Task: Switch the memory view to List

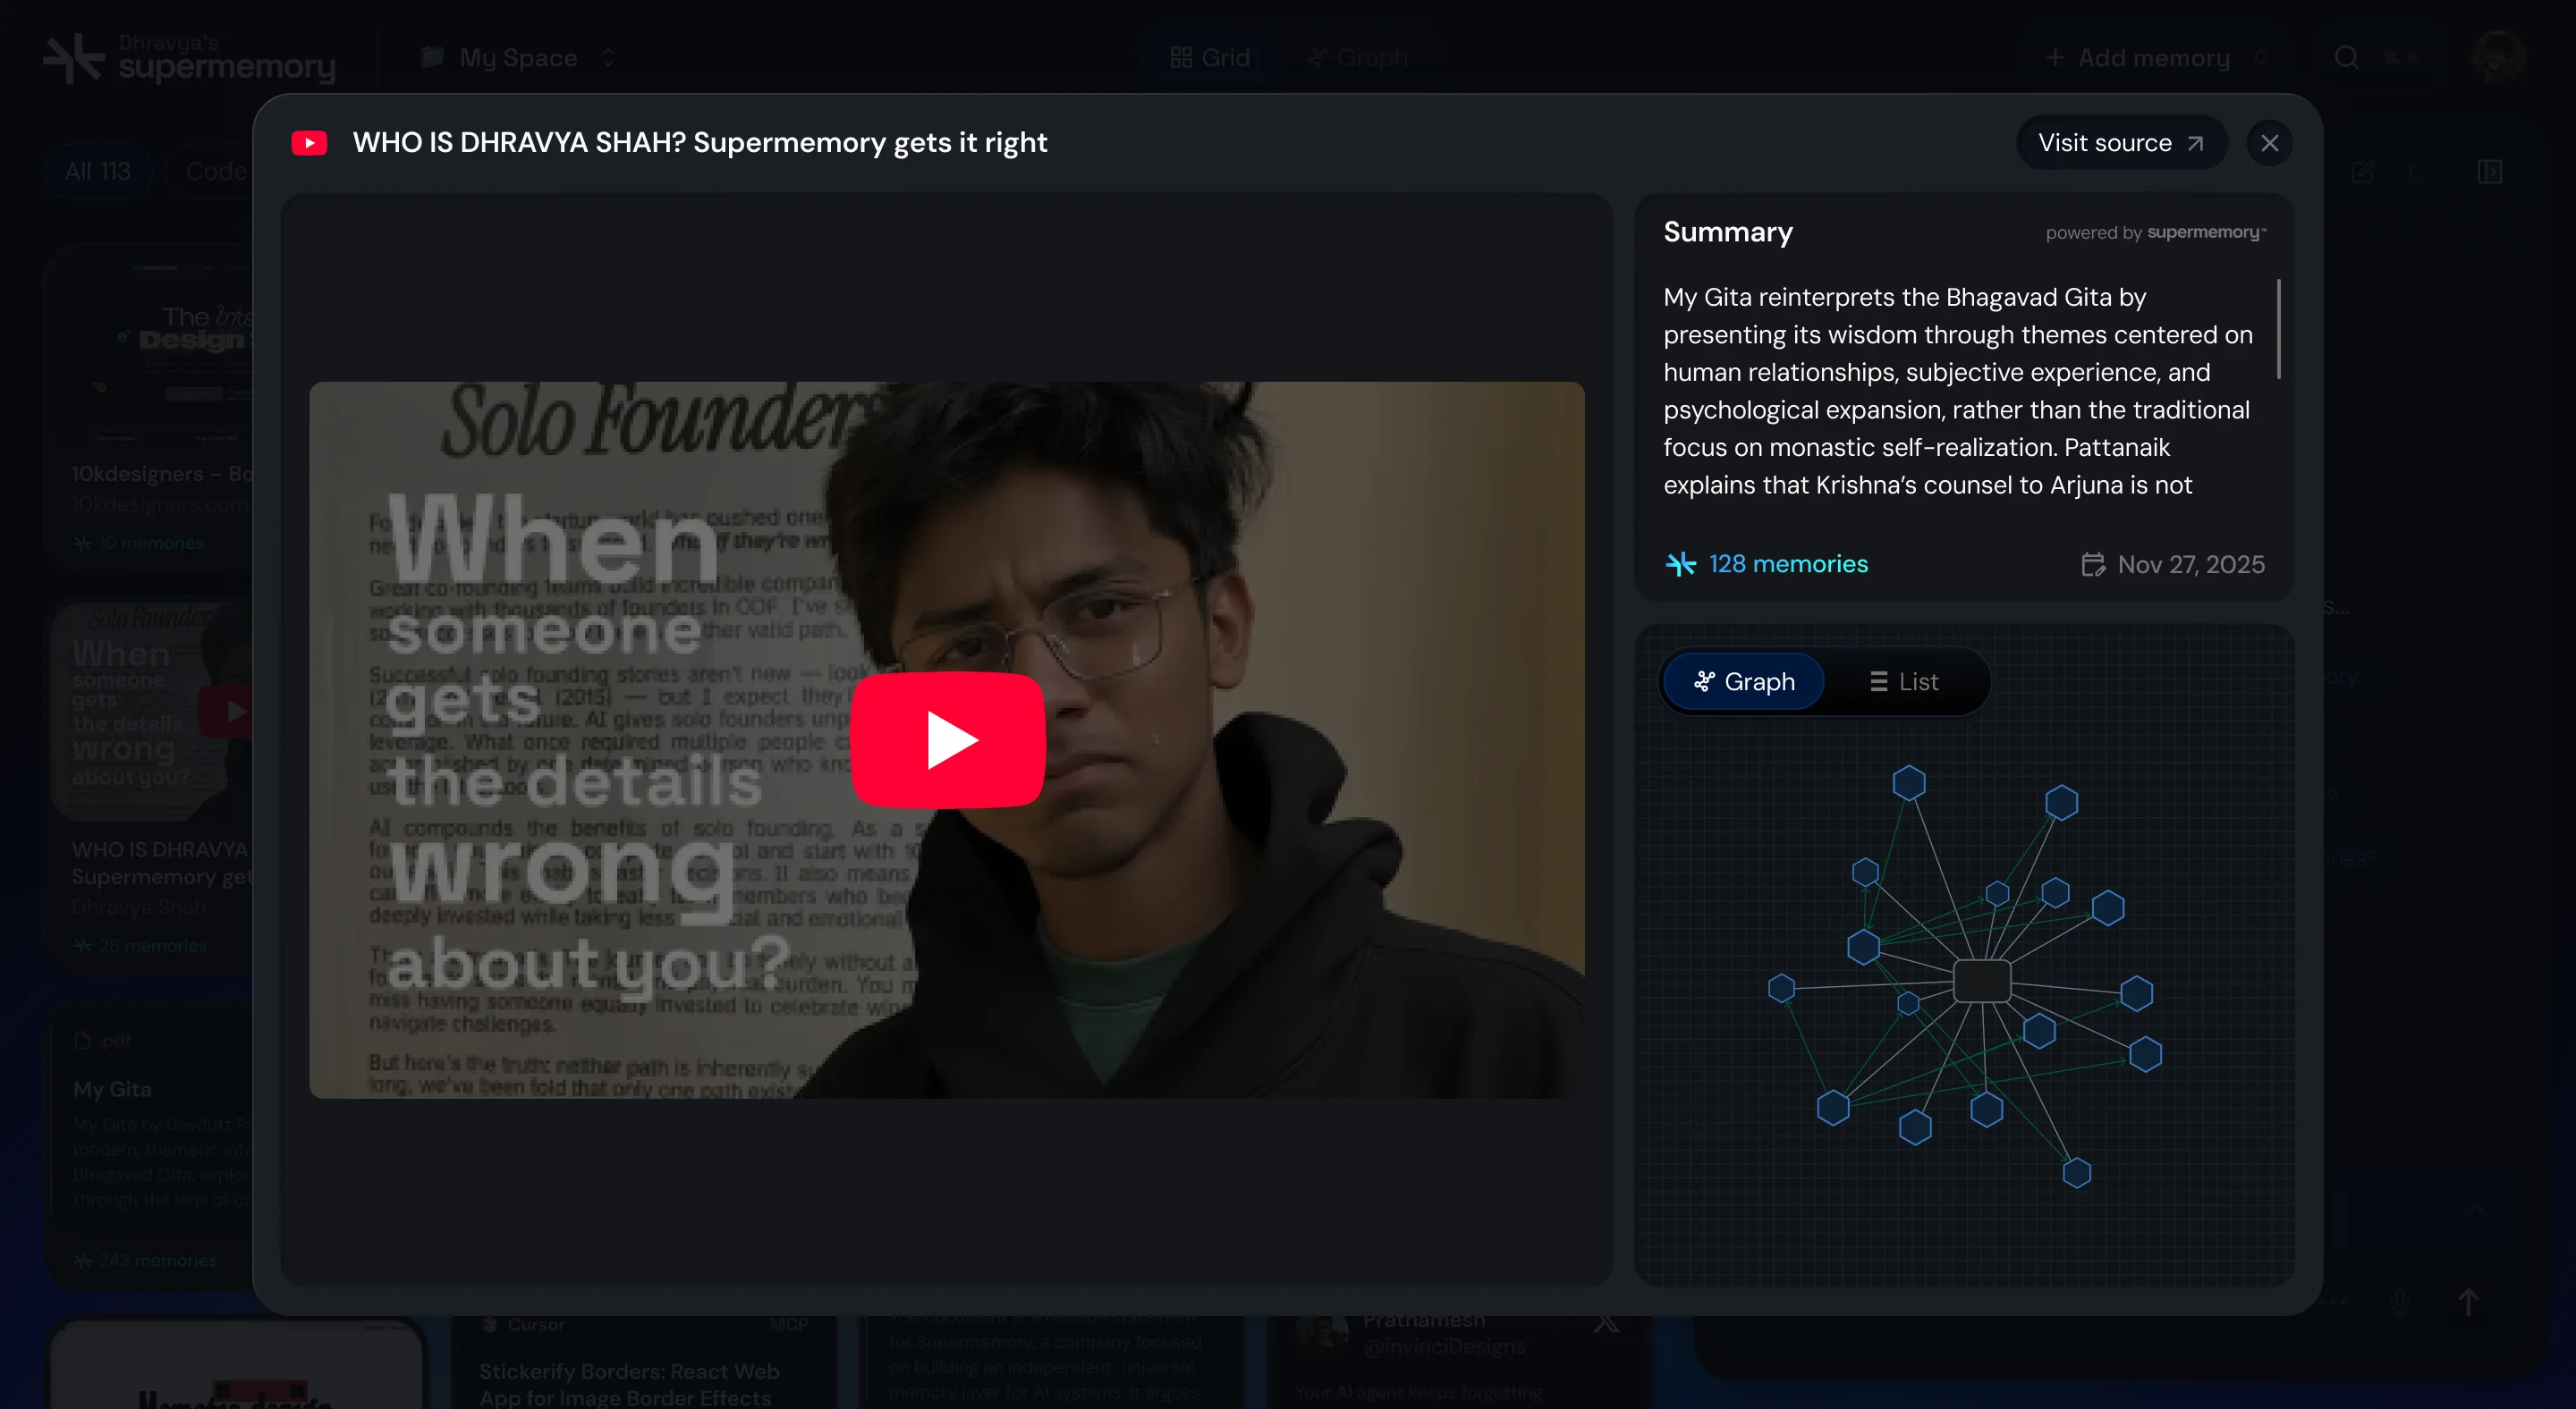Action: tap(1903, 681)
